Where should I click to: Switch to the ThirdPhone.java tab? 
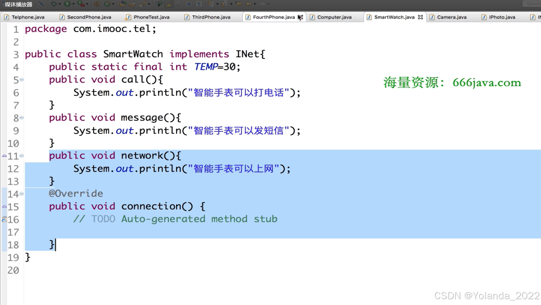(x=207, y=17)
